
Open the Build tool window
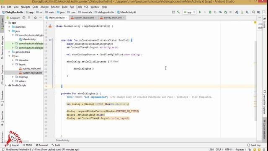(x=56, y=145)
